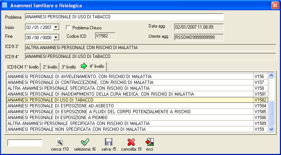This screenshot has height=155, width=281.
Task: Close the Anamnesi familiare e fisiologica window
Action: [x=274, y=5]
